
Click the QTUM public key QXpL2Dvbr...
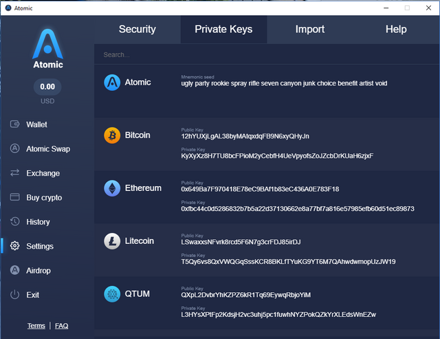tap(246, 295)
